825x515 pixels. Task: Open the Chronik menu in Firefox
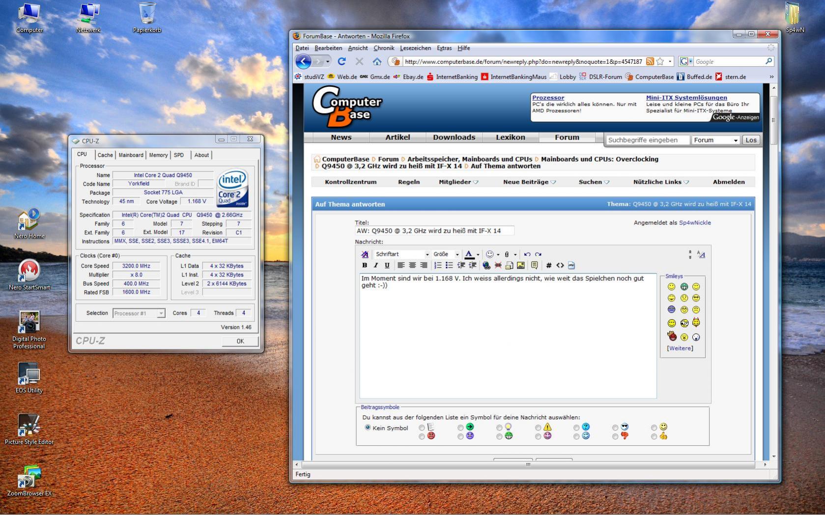point(384,48)
